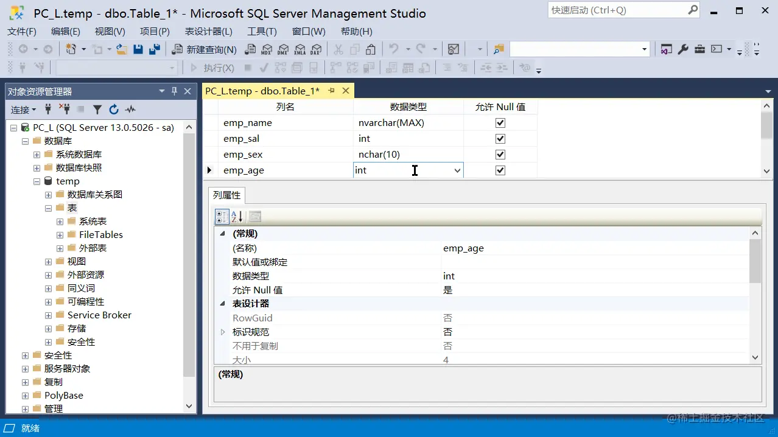Expand the FileTables folder
Screen dimensions: 778x437
[x=60, y=235]
